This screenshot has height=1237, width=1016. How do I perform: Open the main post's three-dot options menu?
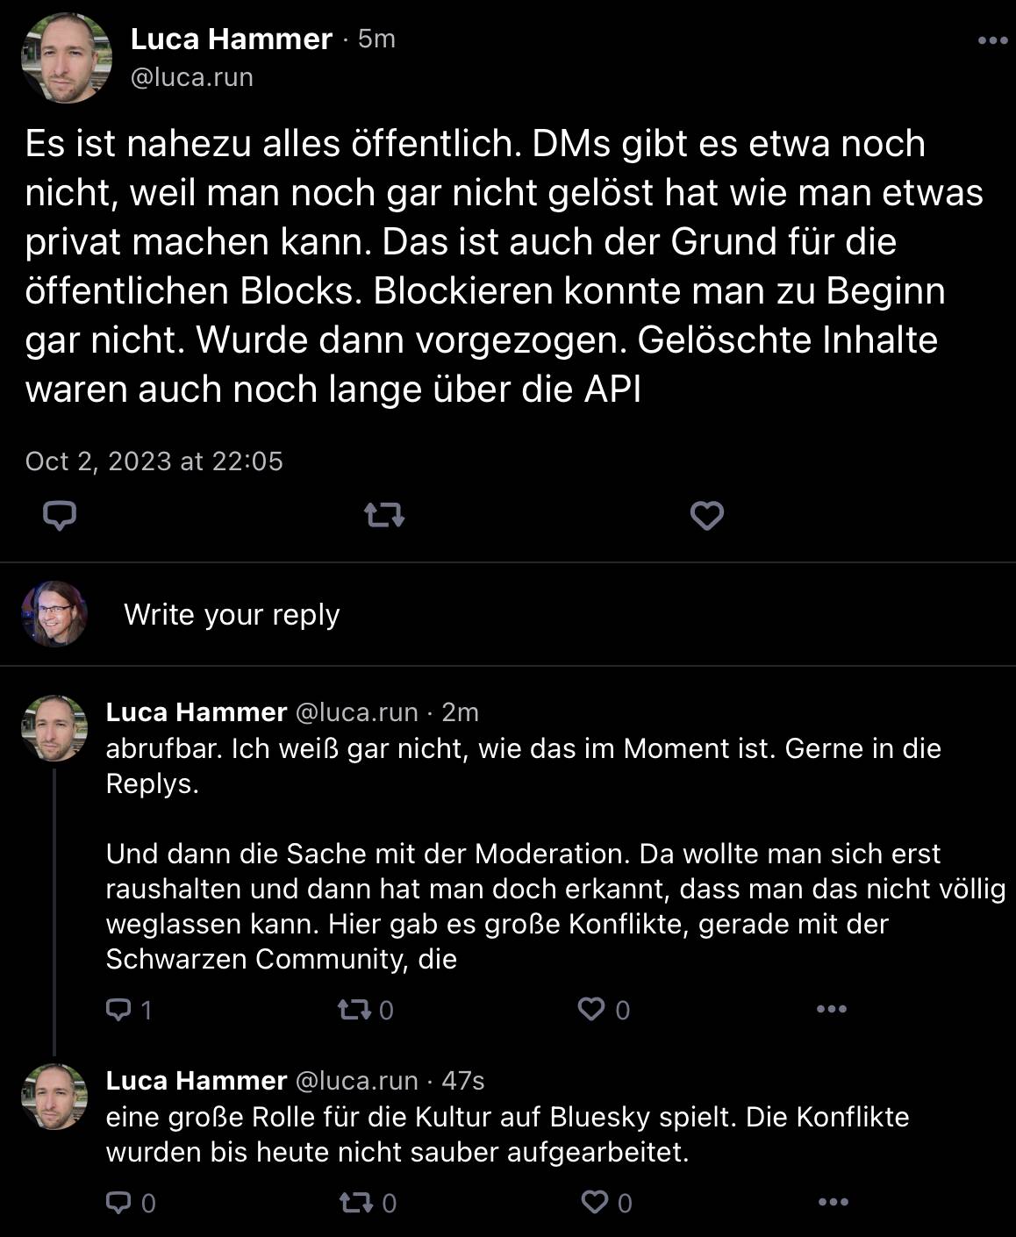coord(992,40)
